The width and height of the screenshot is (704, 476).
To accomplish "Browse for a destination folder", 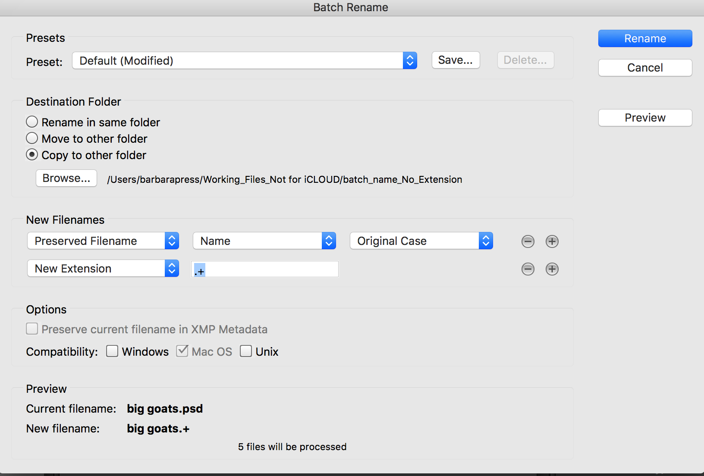I will 66,178.
